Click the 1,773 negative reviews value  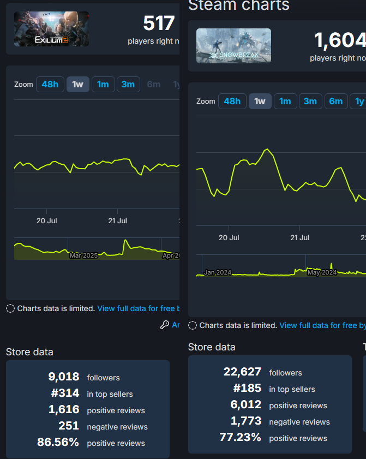246,421
